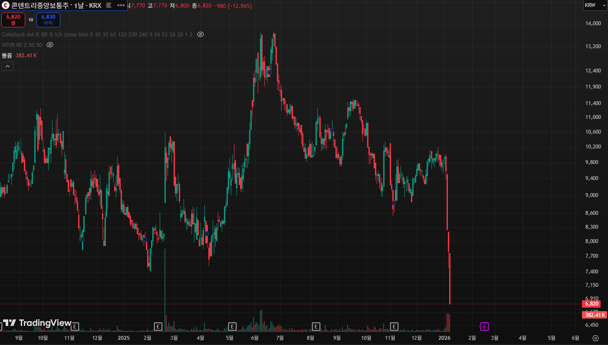Click the red 6,820 셀 sell button
This screenshot has height=345, width=608.
13,20
